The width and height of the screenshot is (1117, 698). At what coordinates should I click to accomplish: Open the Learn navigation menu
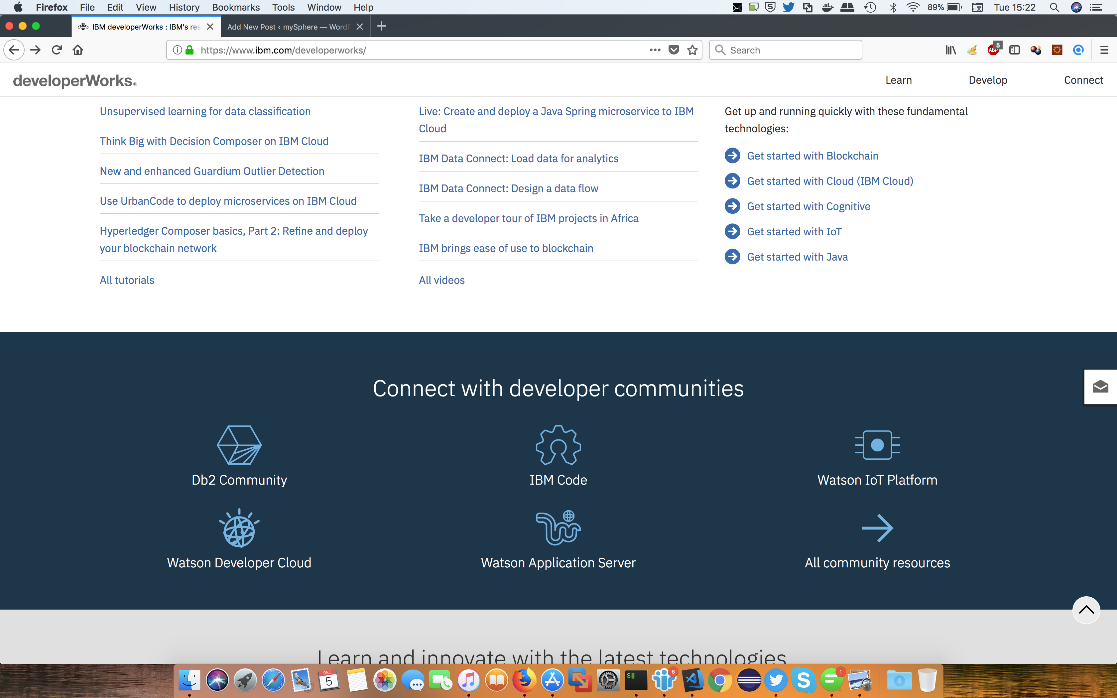[899, 80]
